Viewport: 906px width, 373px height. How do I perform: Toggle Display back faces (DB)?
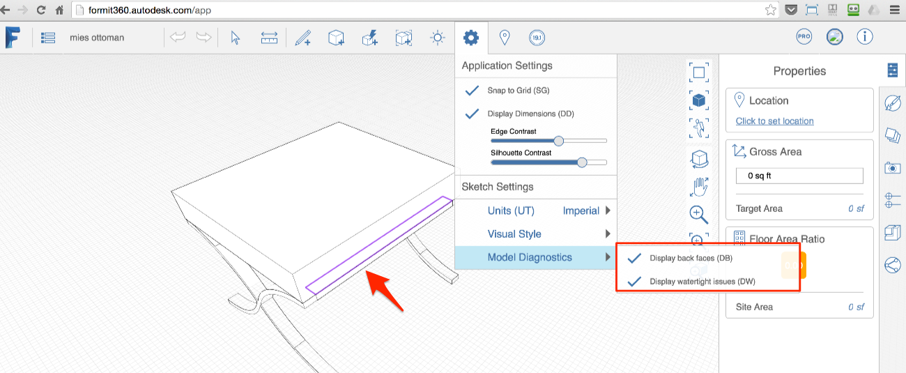click(634, 258)
